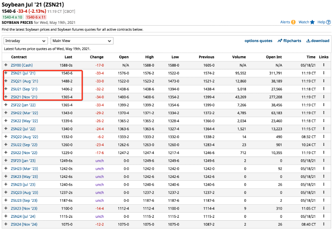334x232 pixels.
Task: Open links menu for ZSF23 (Jan '23) row
Action: pos(324,160)
